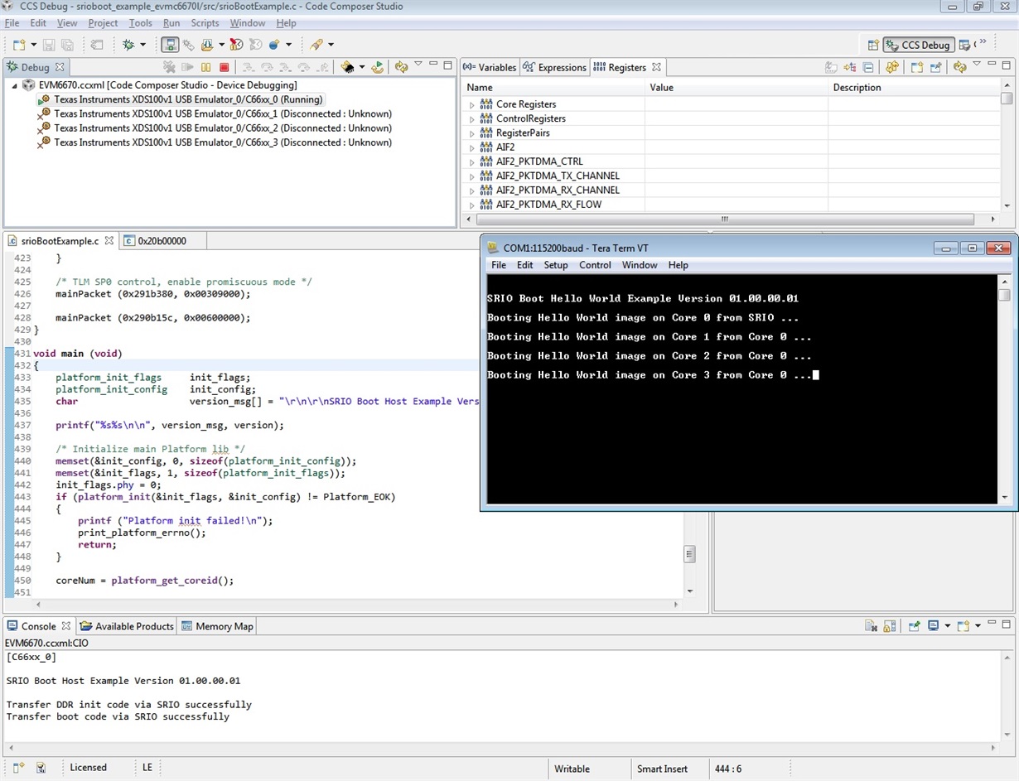Image resolution: width=1019 pixels, height=781 pixels.
Task: Click the Step Into icon in Debug view
Action: tap(248, 67)
